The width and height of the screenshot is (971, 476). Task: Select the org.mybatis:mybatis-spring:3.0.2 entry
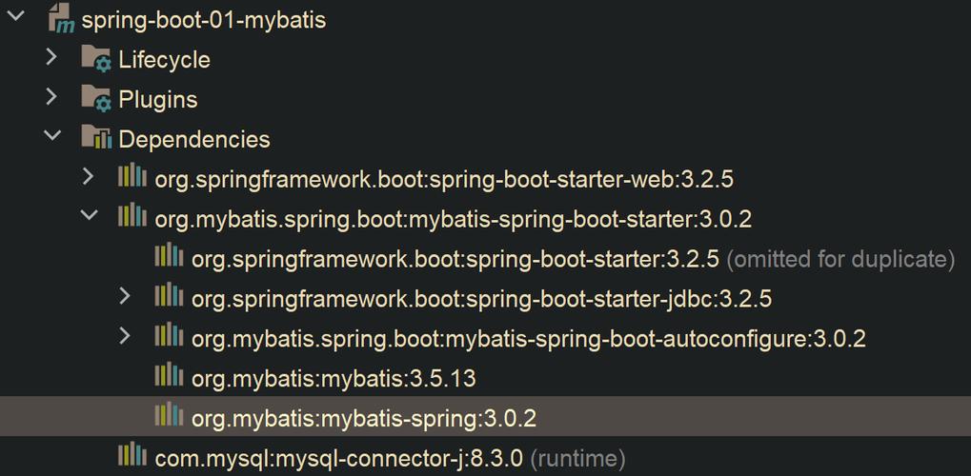coord(364,418)
